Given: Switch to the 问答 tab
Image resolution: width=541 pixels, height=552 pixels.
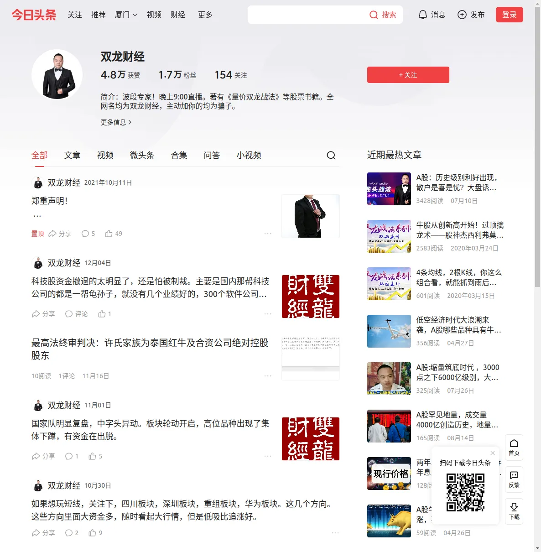Looking at the screenshot, I should click(x=212, y=155).
